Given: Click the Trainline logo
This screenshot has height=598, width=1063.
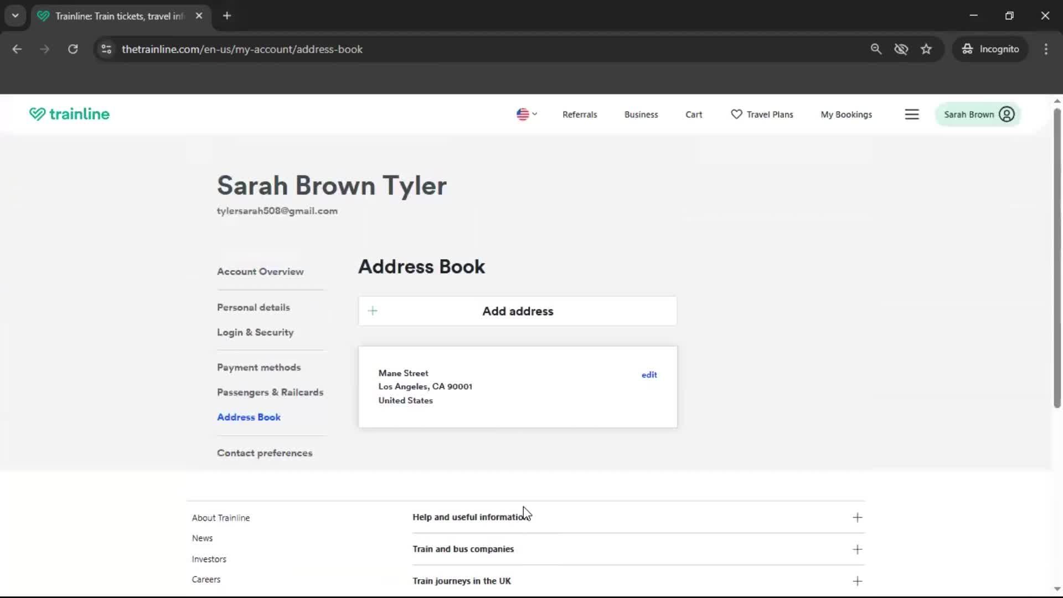Looking at the screenshot, I should pos(69,114).
